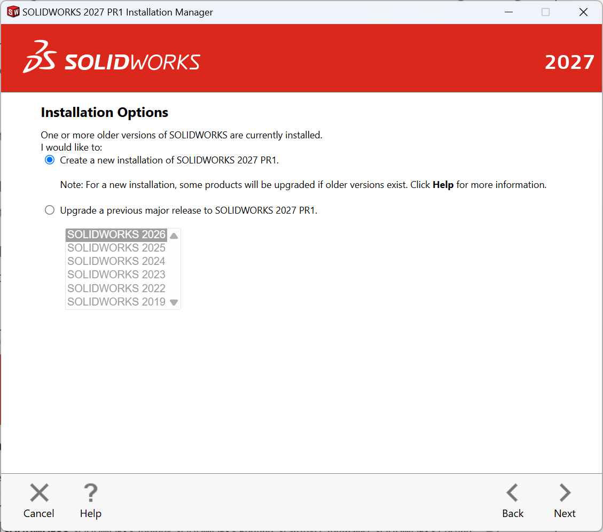
Task: Select 'Create a new installation' radio option
Action: [50, 160]
